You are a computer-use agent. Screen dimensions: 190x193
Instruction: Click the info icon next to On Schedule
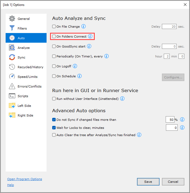79,76
